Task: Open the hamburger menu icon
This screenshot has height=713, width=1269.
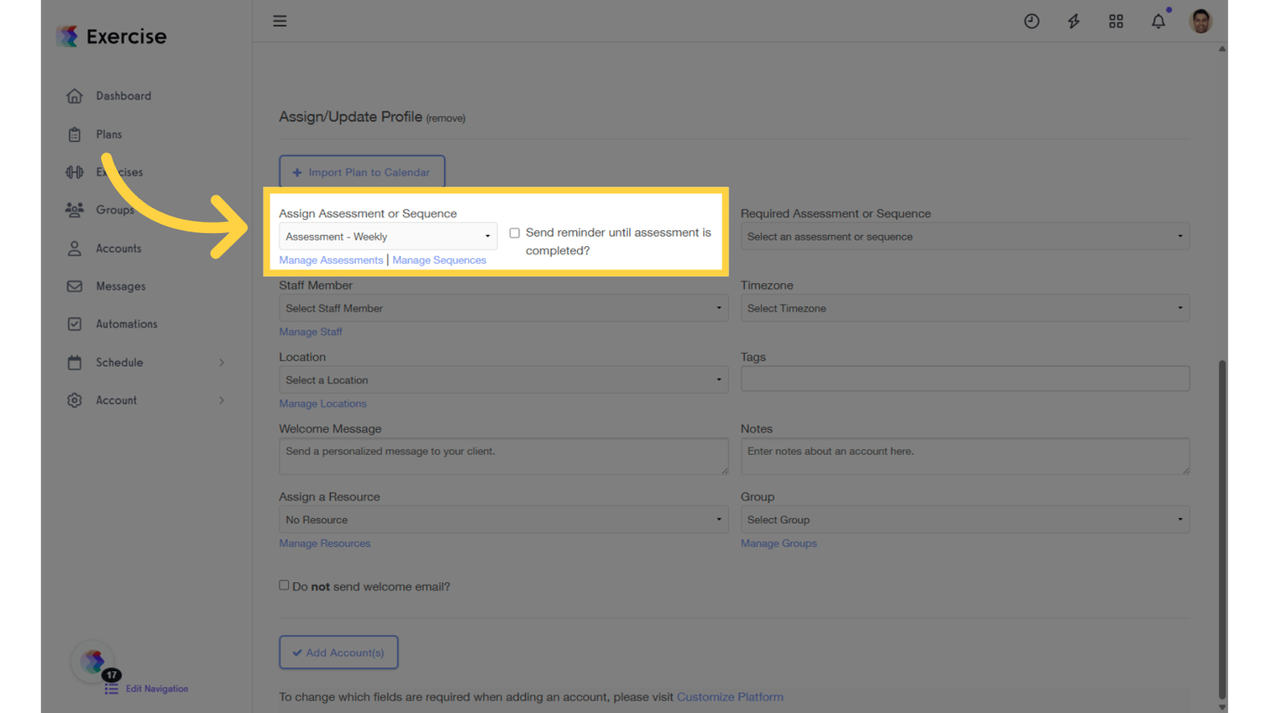Action: tap(280, 20)
